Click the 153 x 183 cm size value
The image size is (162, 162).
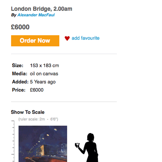(44, 65)
